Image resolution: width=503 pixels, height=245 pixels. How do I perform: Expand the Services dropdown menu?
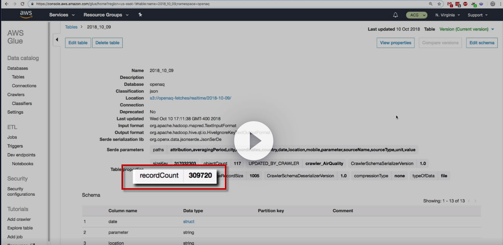pos(62,15)
